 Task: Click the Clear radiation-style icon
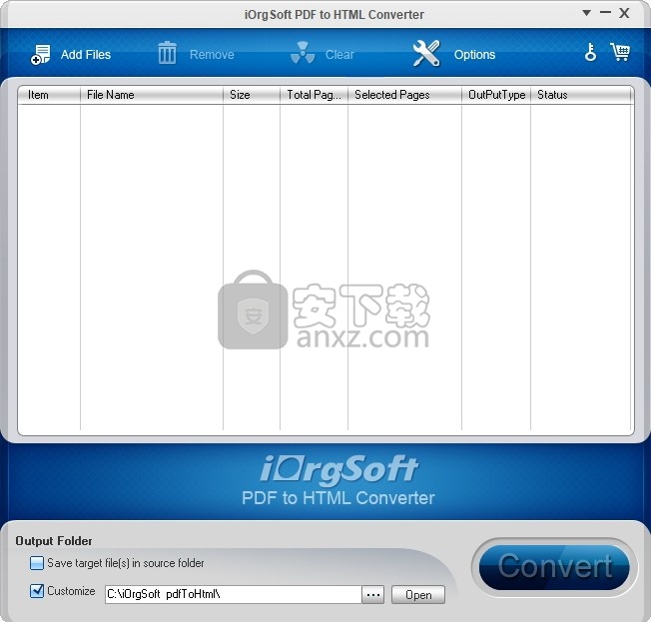303,53
